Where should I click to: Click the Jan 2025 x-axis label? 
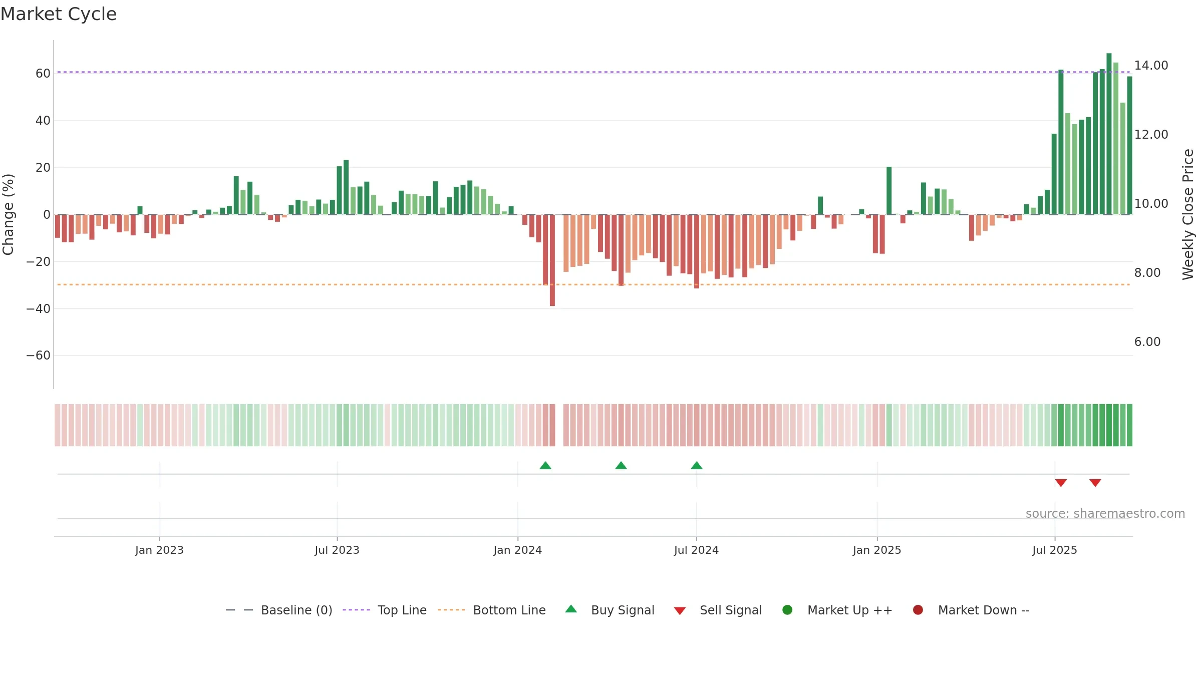point(877,550)
